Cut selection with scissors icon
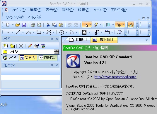This screenshot has width=157, height=114. tap(48, 25)
